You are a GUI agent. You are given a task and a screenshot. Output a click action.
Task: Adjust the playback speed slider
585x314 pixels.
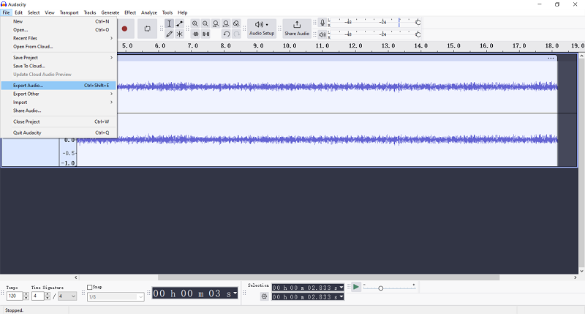coord(380,288)
